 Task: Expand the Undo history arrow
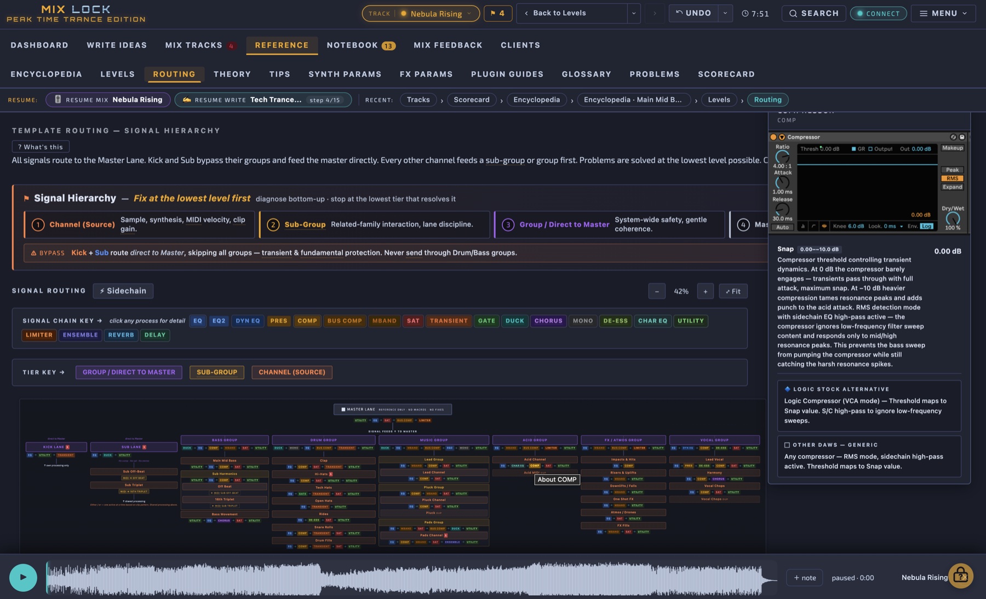(x=725, y=13)
